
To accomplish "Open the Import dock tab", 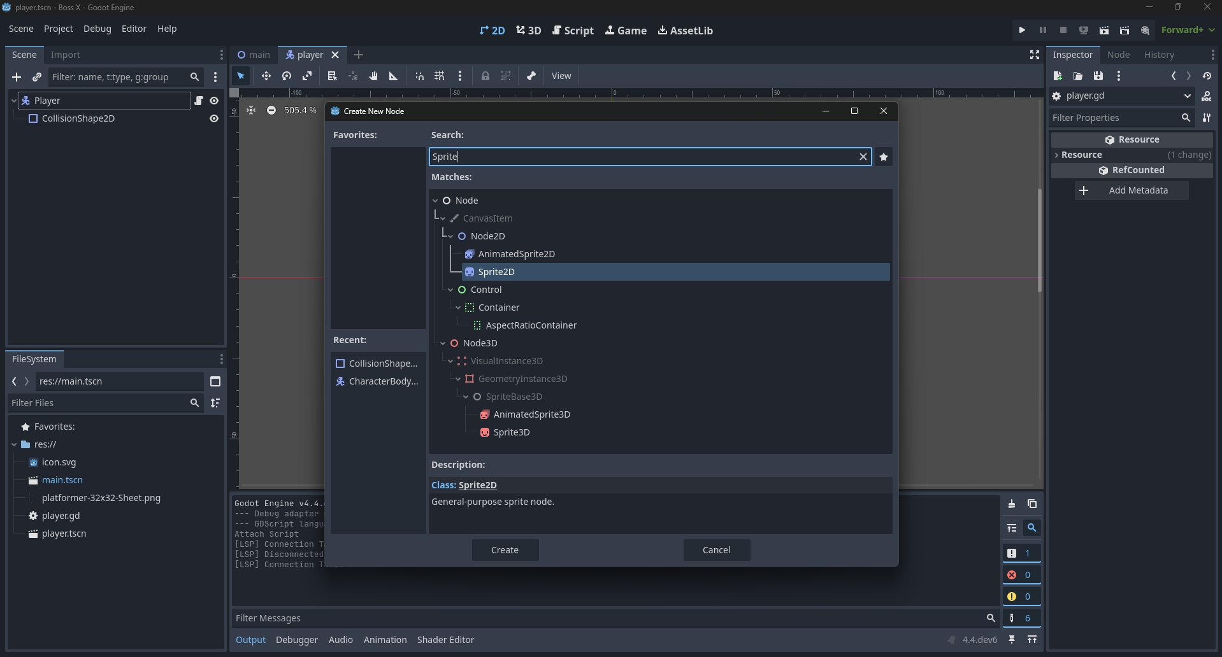I will point(66,55).
